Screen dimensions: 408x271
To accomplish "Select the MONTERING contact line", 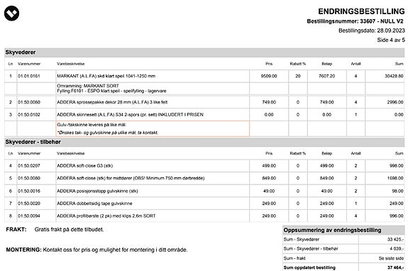I will [97, 250].
